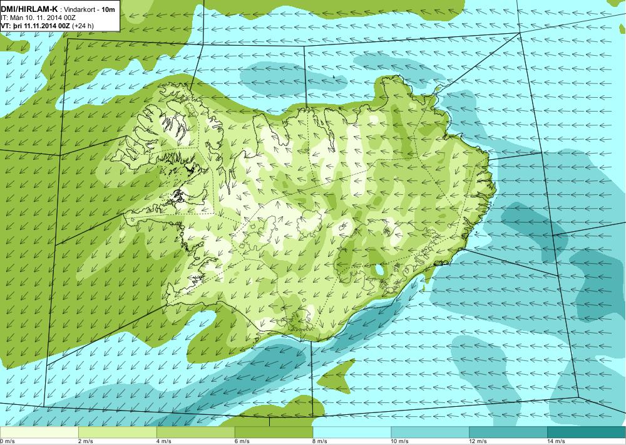Click the darkest teal swatch above 14 m/s
This screenshot has width=626, height=445.
[587, 432]
